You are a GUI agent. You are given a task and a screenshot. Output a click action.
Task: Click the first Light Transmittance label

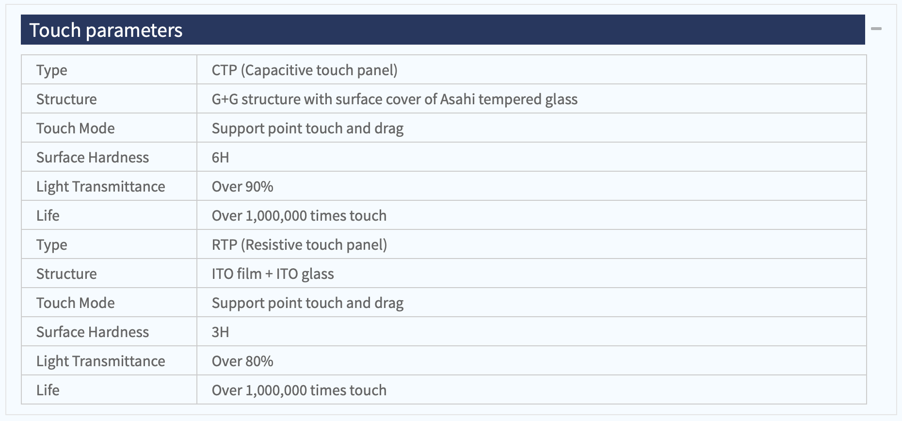109,186
